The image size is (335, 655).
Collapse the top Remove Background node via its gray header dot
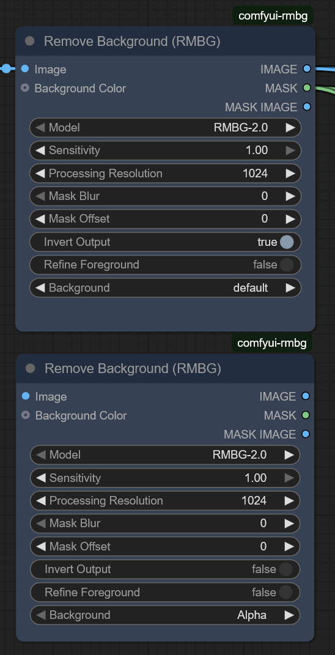30,41
